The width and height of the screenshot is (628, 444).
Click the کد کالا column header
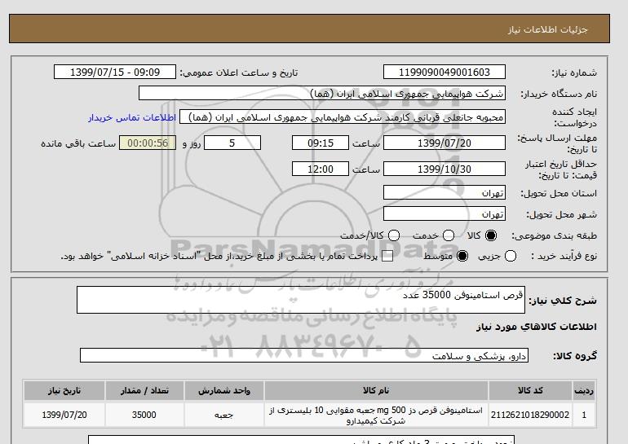pyautogui.click(x=530, y=391)
